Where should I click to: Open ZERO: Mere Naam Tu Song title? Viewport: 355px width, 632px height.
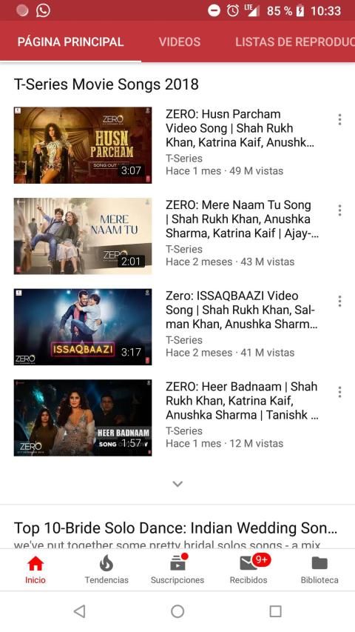pos(242,219)
